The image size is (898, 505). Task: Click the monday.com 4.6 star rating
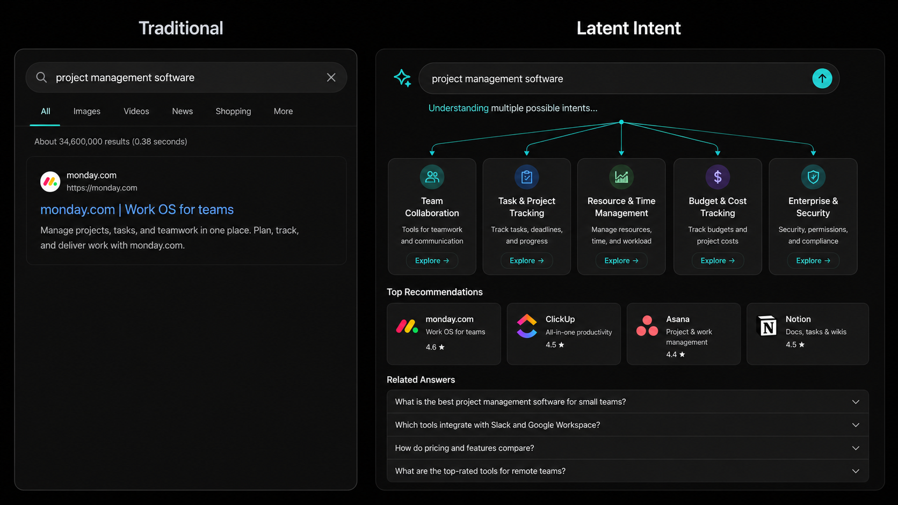tap(435, 347)
